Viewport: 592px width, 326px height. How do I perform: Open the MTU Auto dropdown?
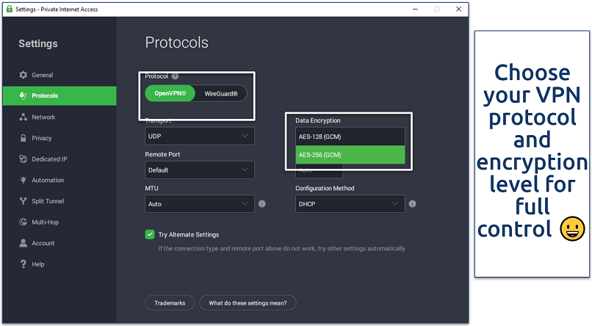click(199, 204)
